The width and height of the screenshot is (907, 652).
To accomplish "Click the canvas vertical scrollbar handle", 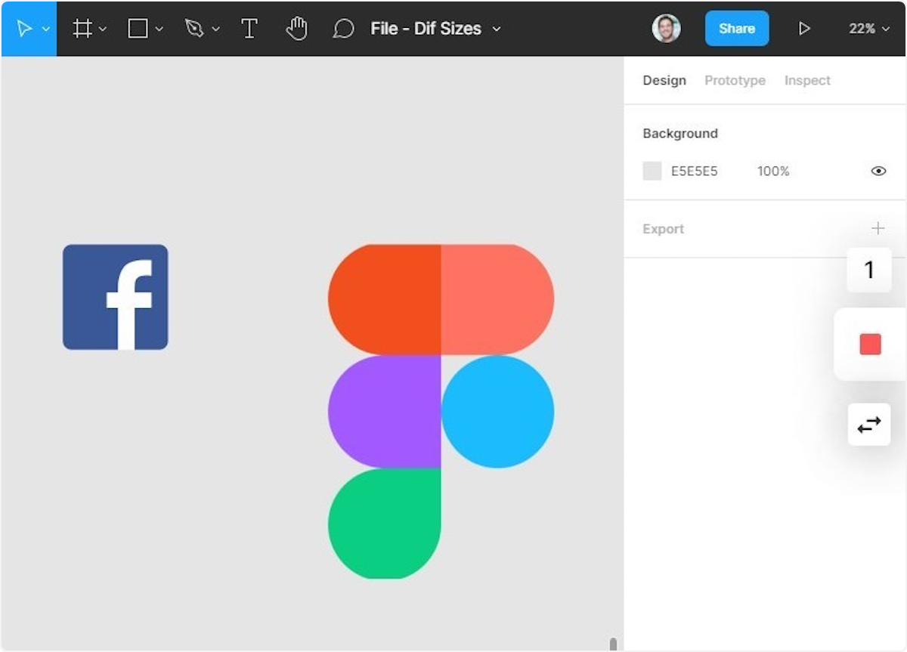I will (x=613, y=644).
